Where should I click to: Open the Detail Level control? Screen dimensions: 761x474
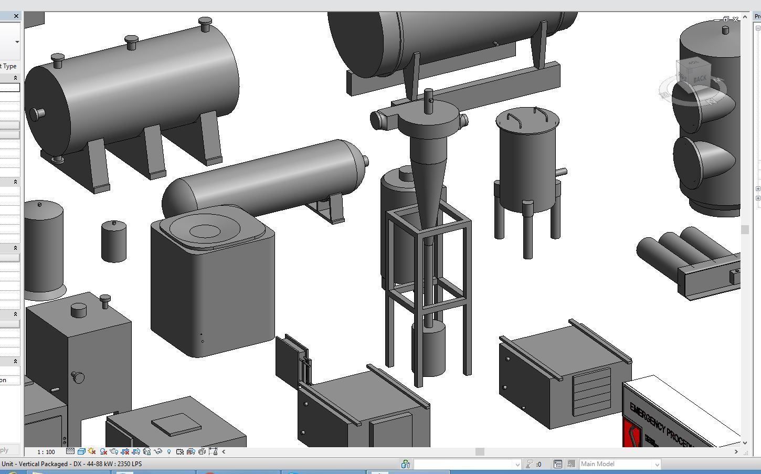pyautogui.click(x=70, y=451)
